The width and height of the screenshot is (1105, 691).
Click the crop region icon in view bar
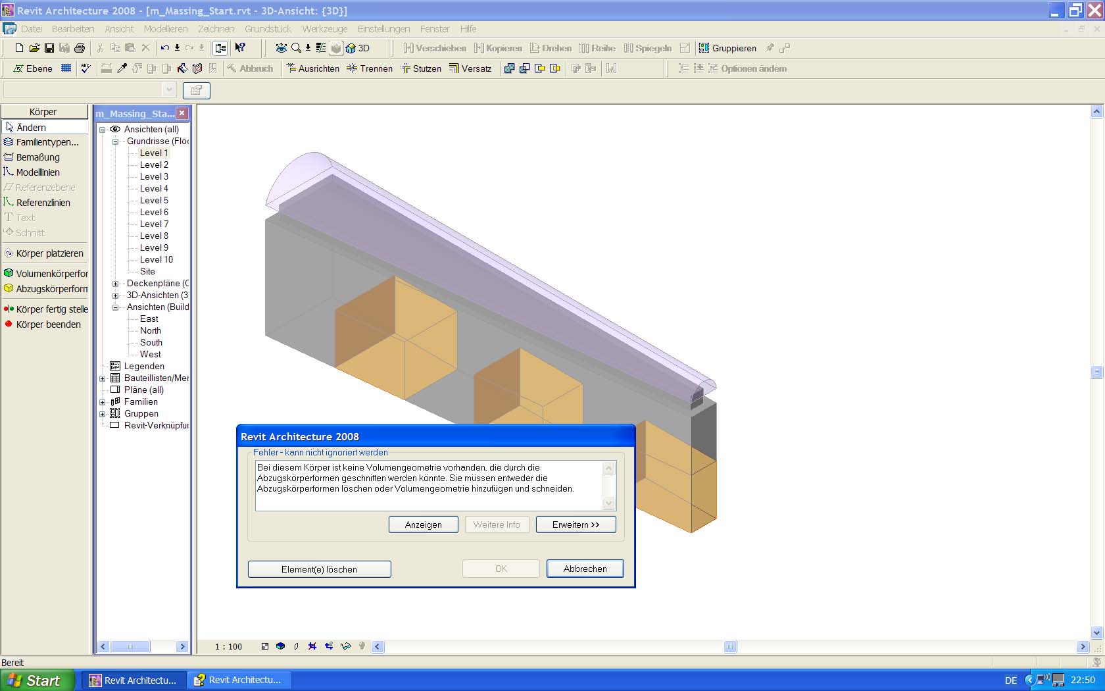(x=312, y=646)
